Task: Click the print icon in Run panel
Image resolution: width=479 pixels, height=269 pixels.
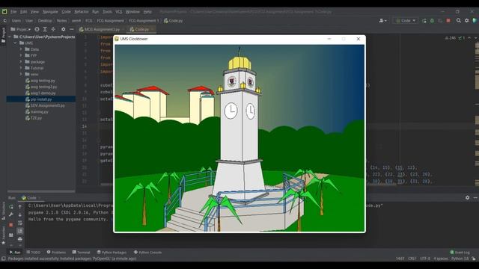Action: coord(20,239)
